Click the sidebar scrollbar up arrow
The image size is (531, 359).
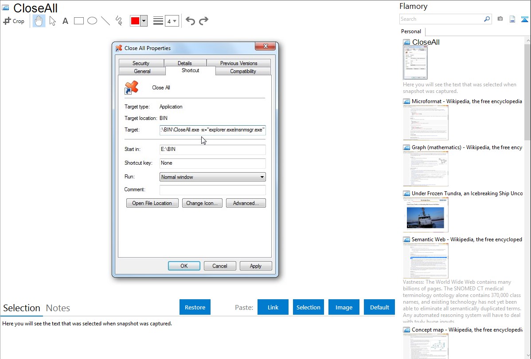(527, 41)
